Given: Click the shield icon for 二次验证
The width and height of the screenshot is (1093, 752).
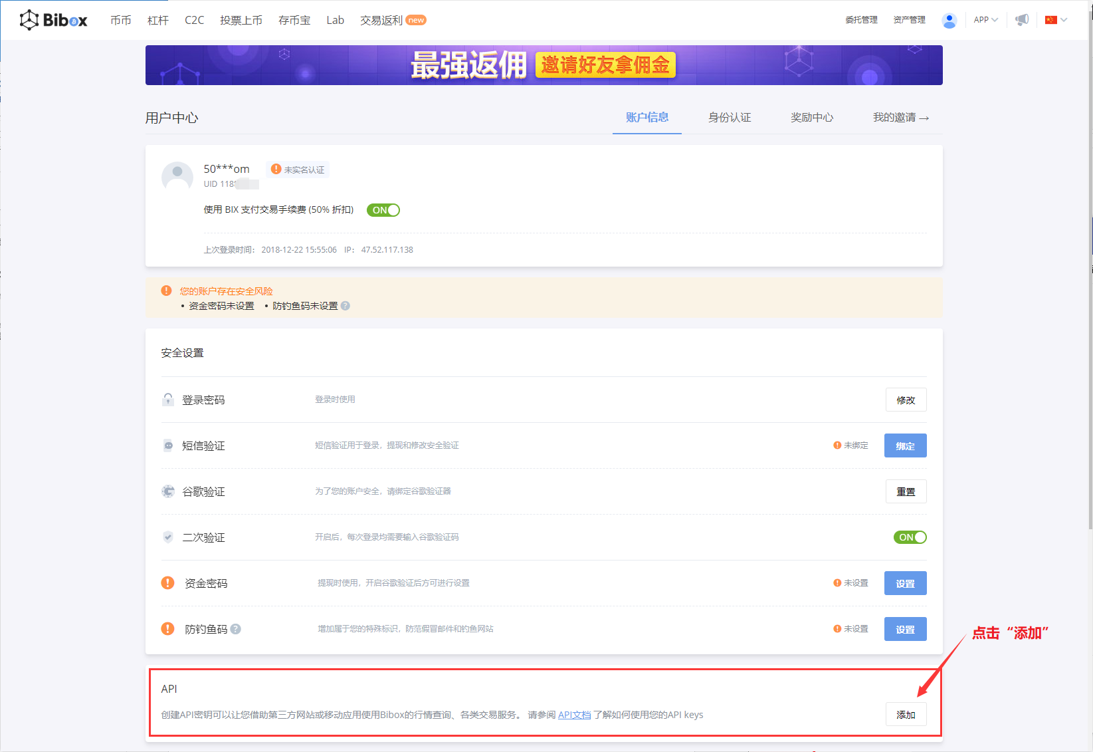Looking at the screenshot, I should [x=168, y=537].
